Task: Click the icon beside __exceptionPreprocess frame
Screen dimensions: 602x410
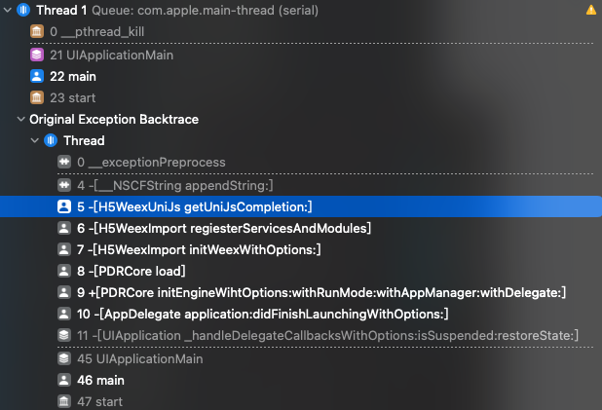Action: coord(64,162)
